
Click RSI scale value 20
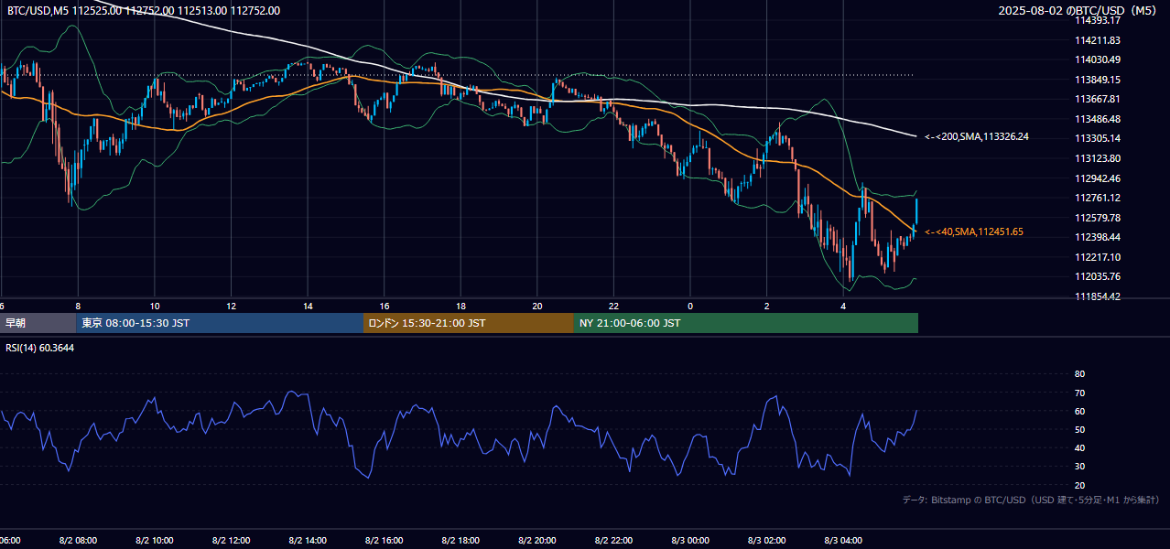click(x=1079, y=485)
